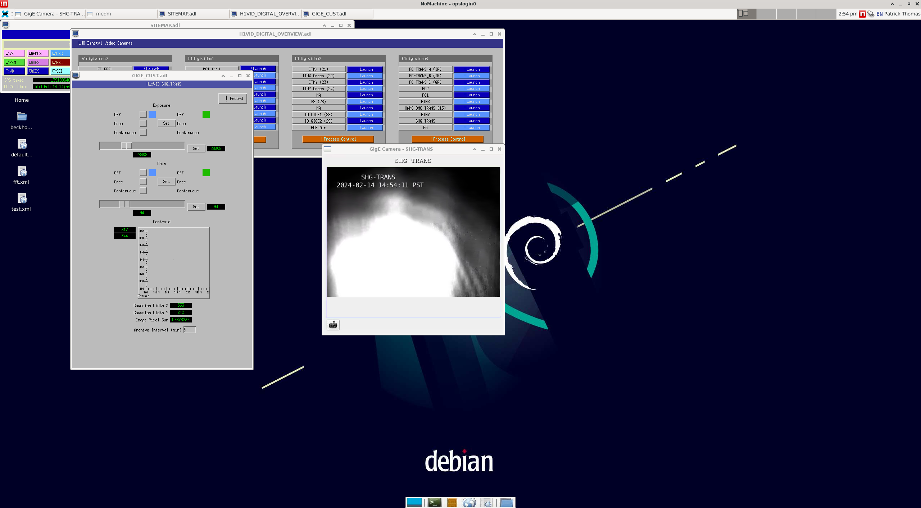Open the file cabinet dock icon

click(x=452, y=502)
